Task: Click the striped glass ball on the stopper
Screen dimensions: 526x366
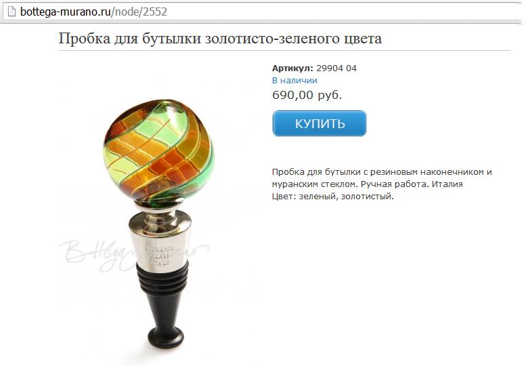Action: click(x=158, y=152)
